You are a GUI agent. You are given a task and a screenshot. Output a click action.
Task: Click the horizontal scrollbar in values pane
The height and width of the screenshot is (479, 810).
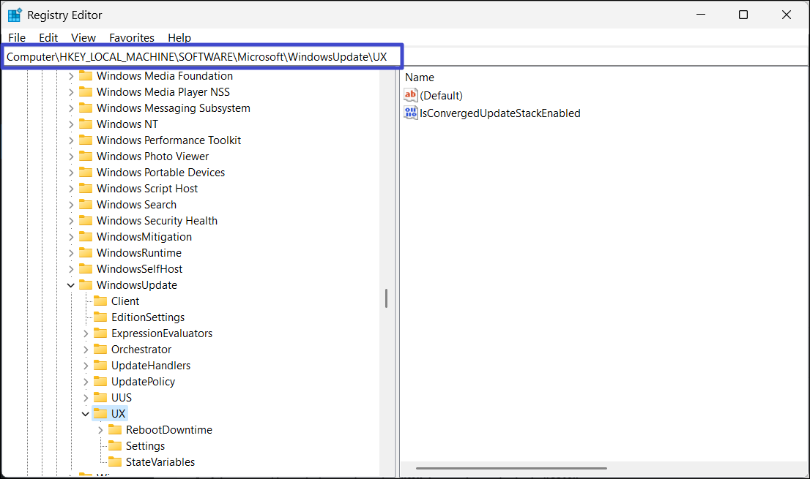[510, 468]
